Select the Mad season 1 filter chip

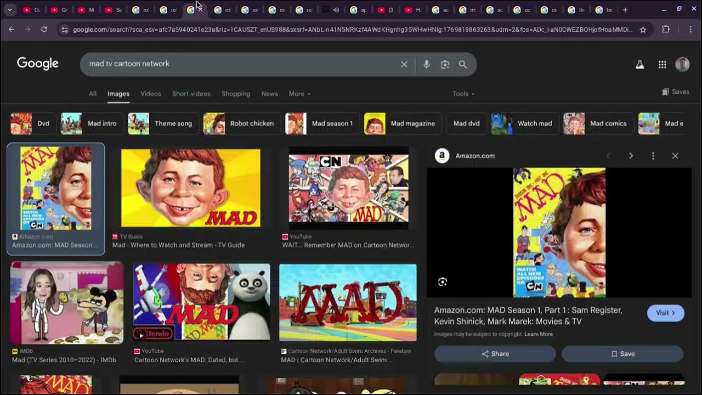321,123
